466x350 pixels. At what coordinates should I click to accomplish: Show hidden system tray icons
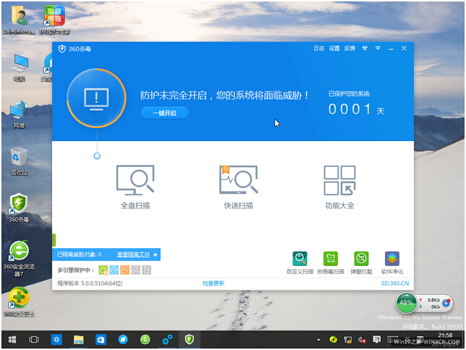tap(319, 338)
